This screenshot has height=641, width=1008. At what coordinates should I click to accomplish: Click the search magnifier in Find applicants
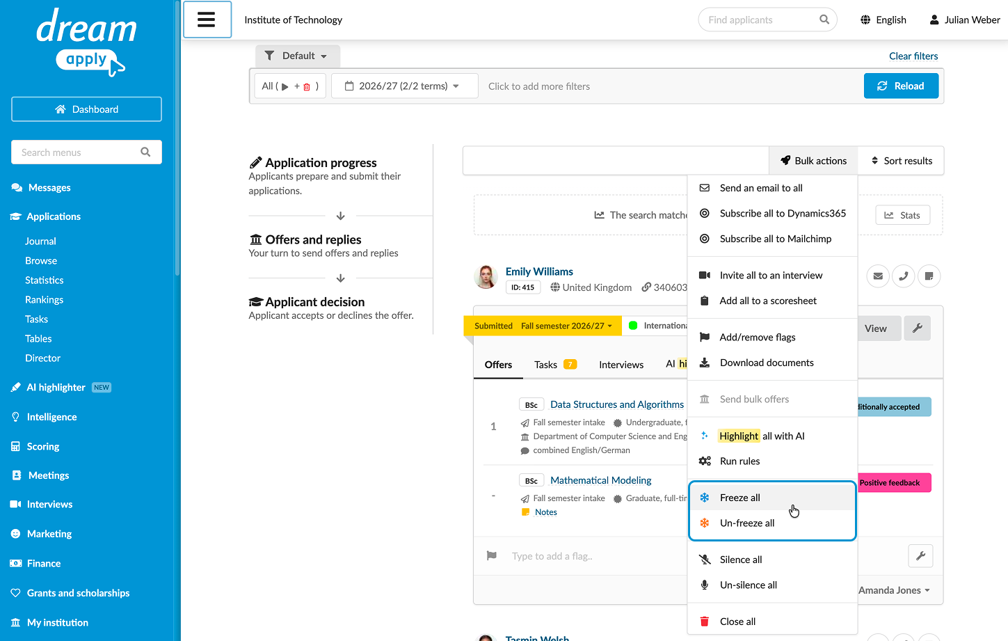[824, 19]
